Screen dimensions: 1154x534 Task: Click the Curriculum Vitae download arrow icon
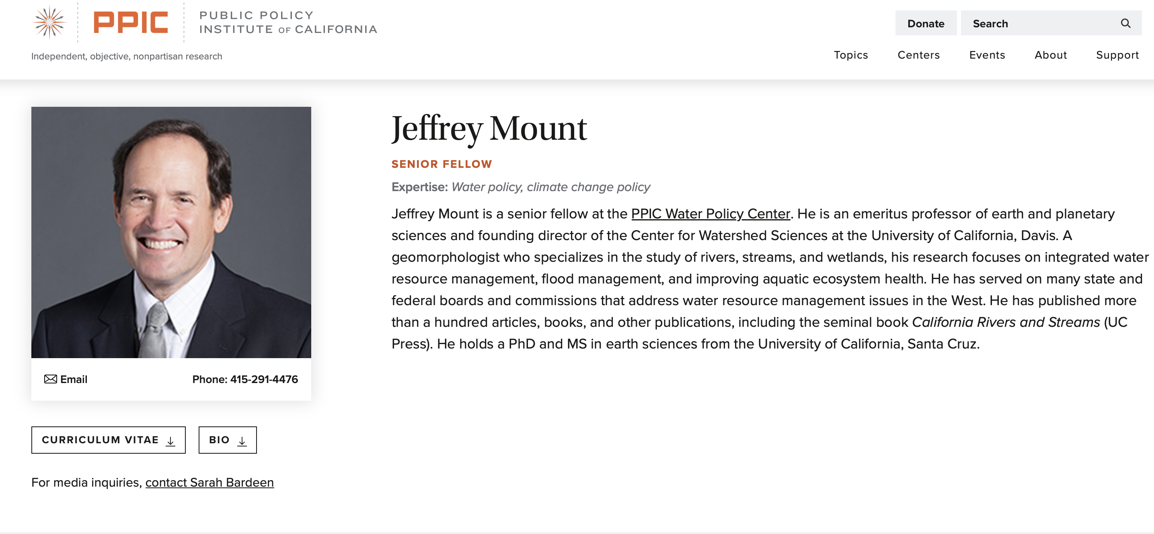coord(170,441)
